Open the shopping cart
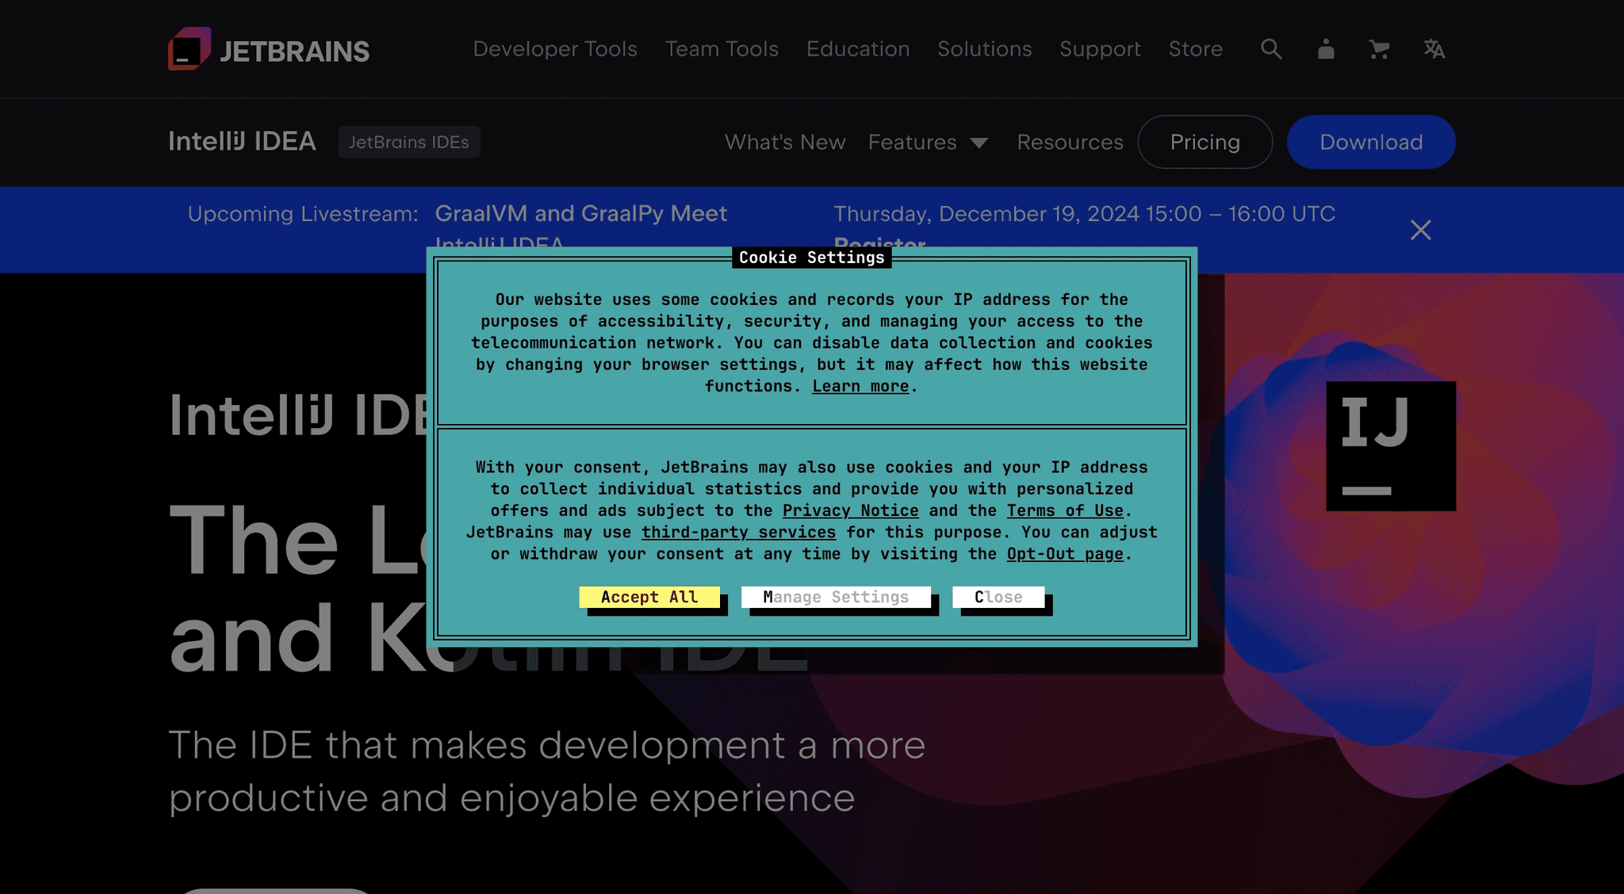 (x=1379, y=49)
